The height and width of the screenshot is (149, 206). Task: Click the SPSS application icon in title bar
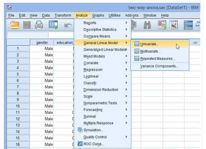click(10, 7)
